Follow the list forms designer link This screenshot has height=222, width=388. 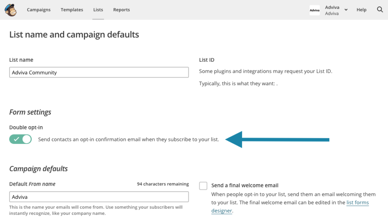pyautogui.click(x=358, y=202)
